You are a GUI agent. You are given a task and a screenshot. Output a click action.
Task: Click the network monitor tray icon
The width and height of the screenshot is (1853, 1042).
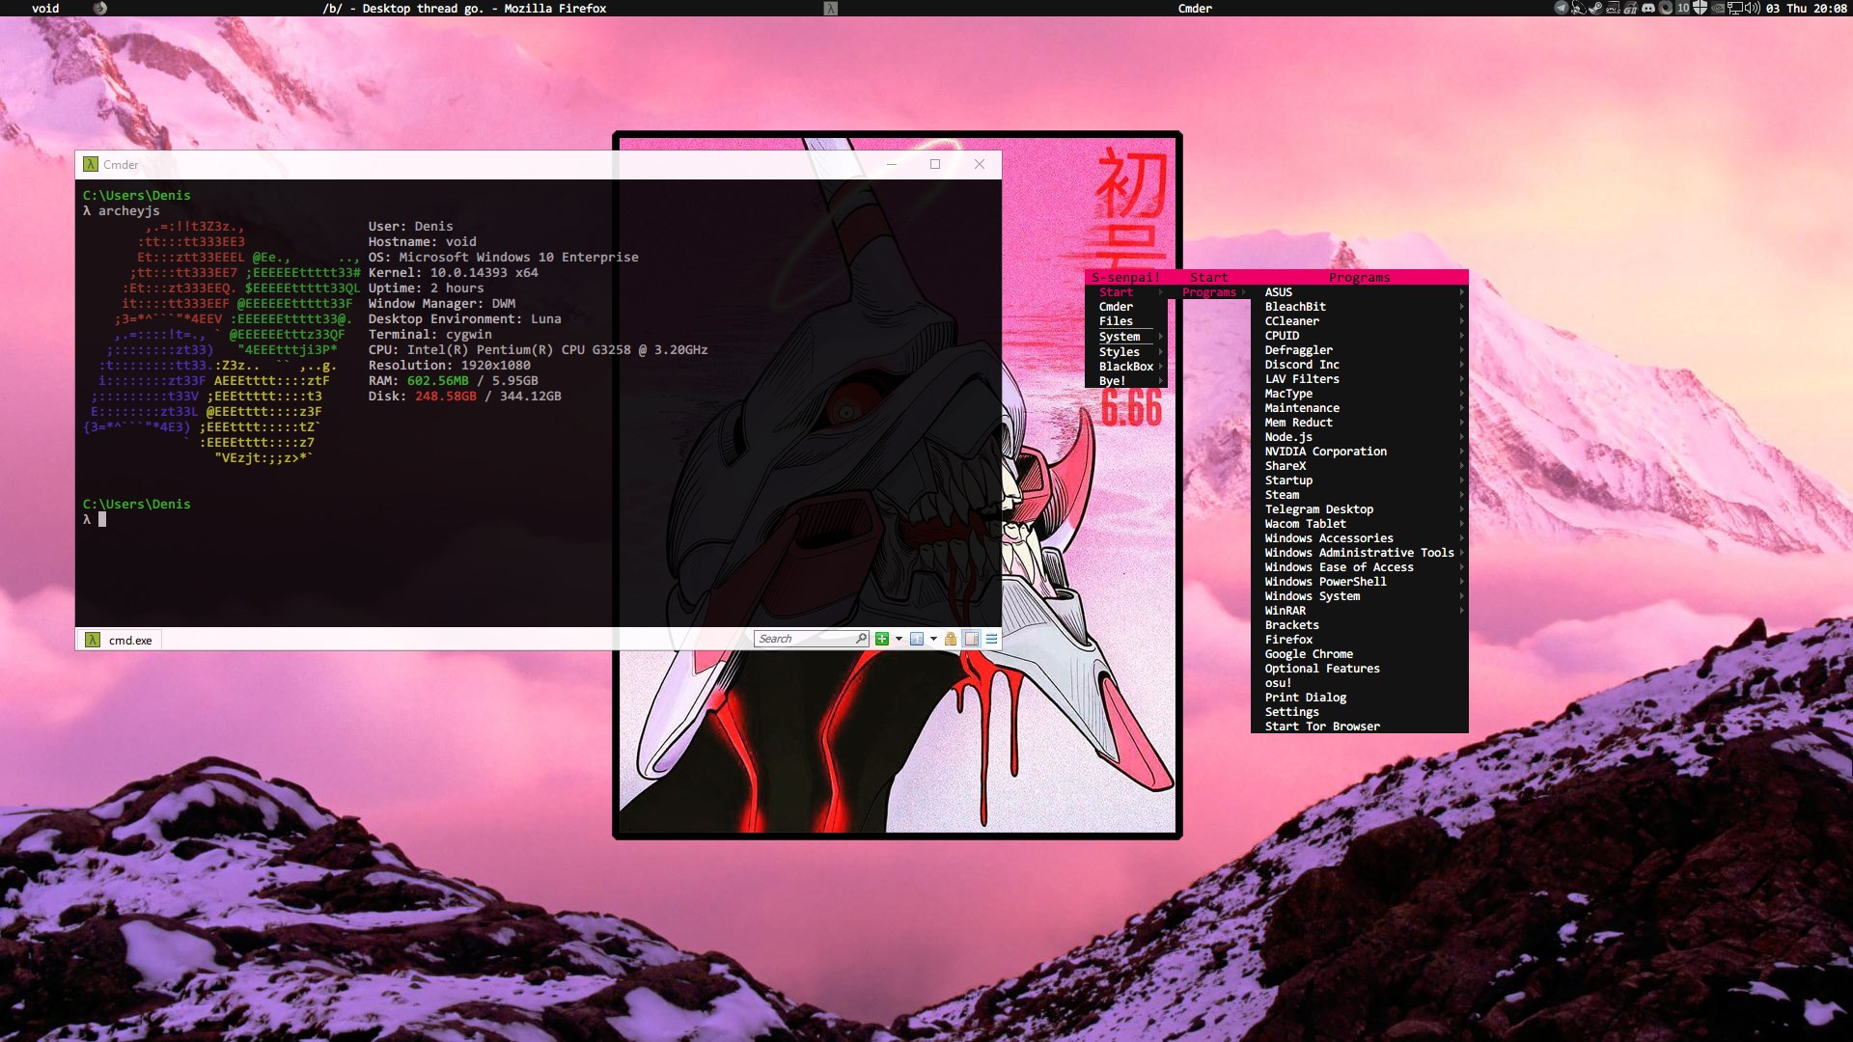pyautogui.click(x=1735, y=8)
